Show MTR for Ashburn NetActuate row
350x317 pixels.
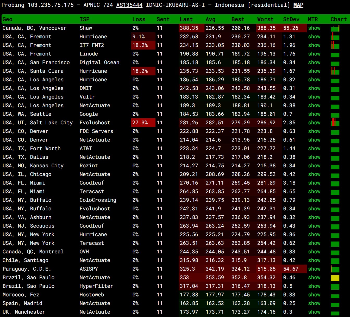point(314,217)
